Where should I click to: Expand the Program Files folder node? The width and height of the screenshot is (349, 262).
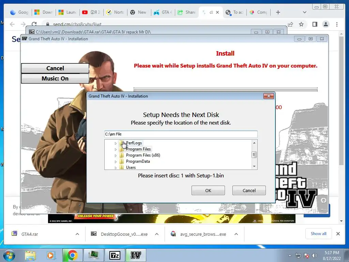pyautogui.click(x=116, y=149)
